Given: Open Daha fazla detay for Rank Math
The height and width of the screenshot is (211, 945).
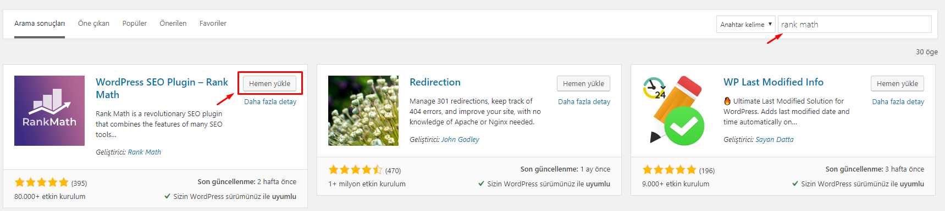Looking at the screenshot, I should [x=270, y=101].
